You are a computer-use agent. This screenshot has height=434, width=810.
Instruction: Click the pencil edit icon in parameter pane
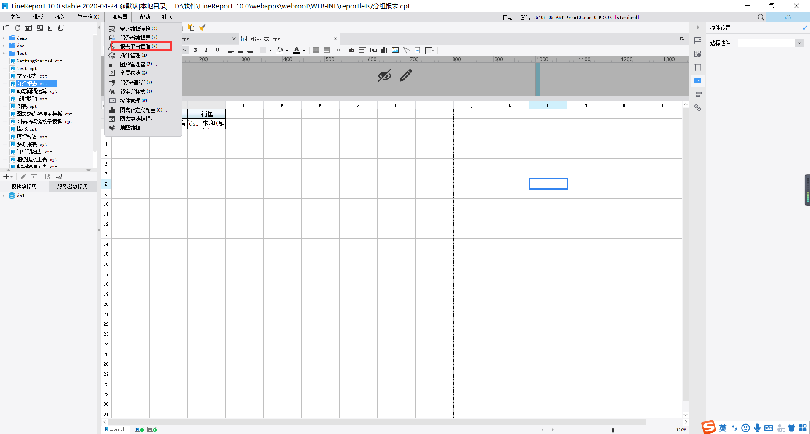[406, 76]
